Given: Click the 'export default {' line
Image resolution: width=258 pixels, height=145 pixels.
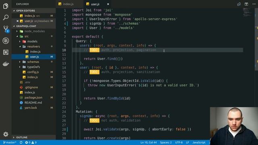Looking at the screenshot, I should pyautogui.click(x=87, y=37).
